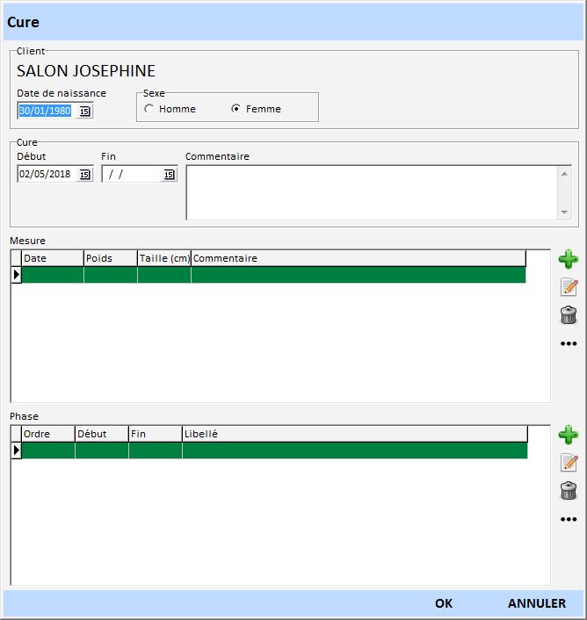The width and height of the screenshot is (587, 620).
Task: Select the Femme radio button
Action: pos(236,109)
